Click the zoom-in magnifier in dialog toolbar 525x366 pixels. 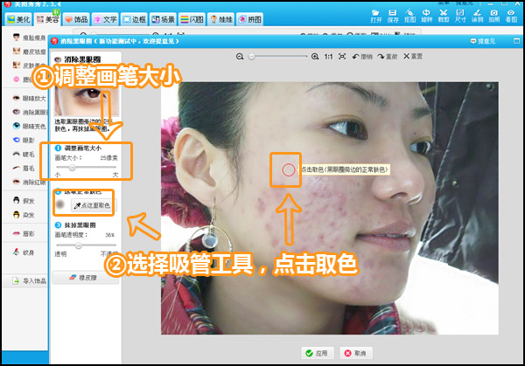(x=315, y=57)
